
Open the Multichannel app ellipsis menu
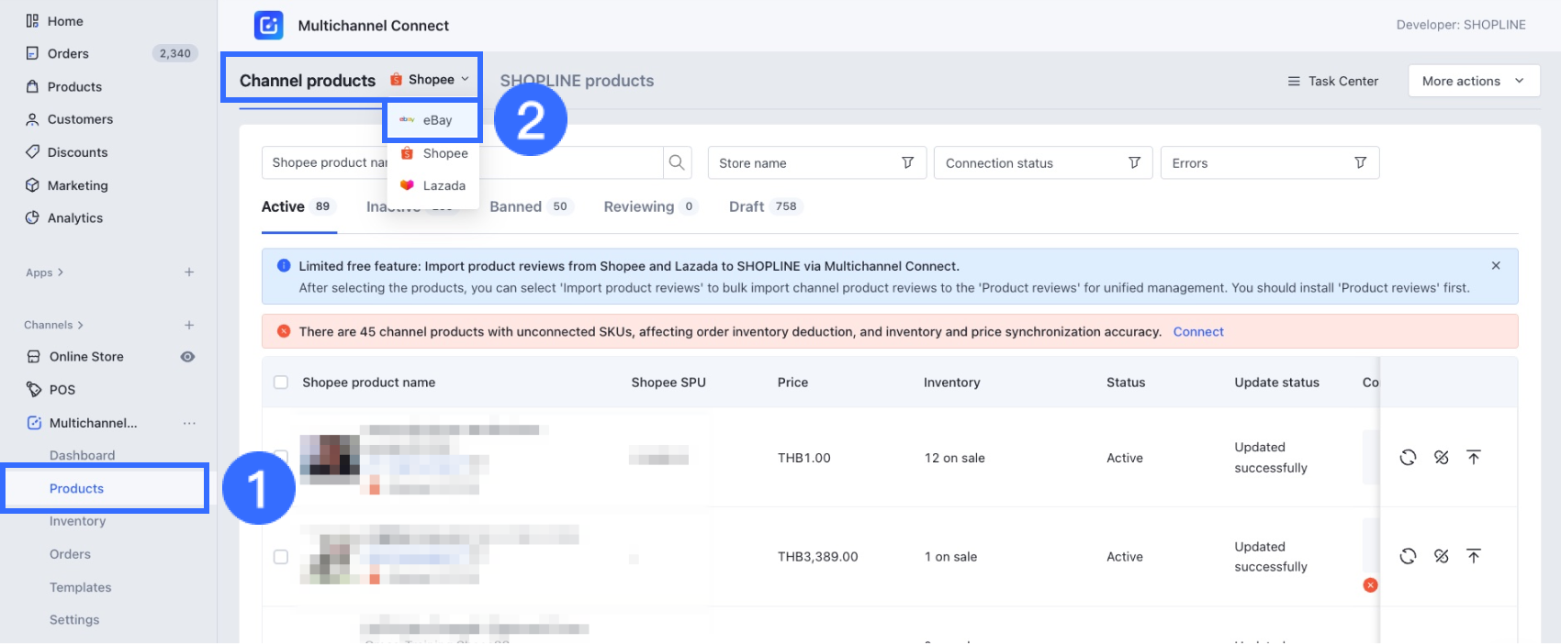(189, 423)
